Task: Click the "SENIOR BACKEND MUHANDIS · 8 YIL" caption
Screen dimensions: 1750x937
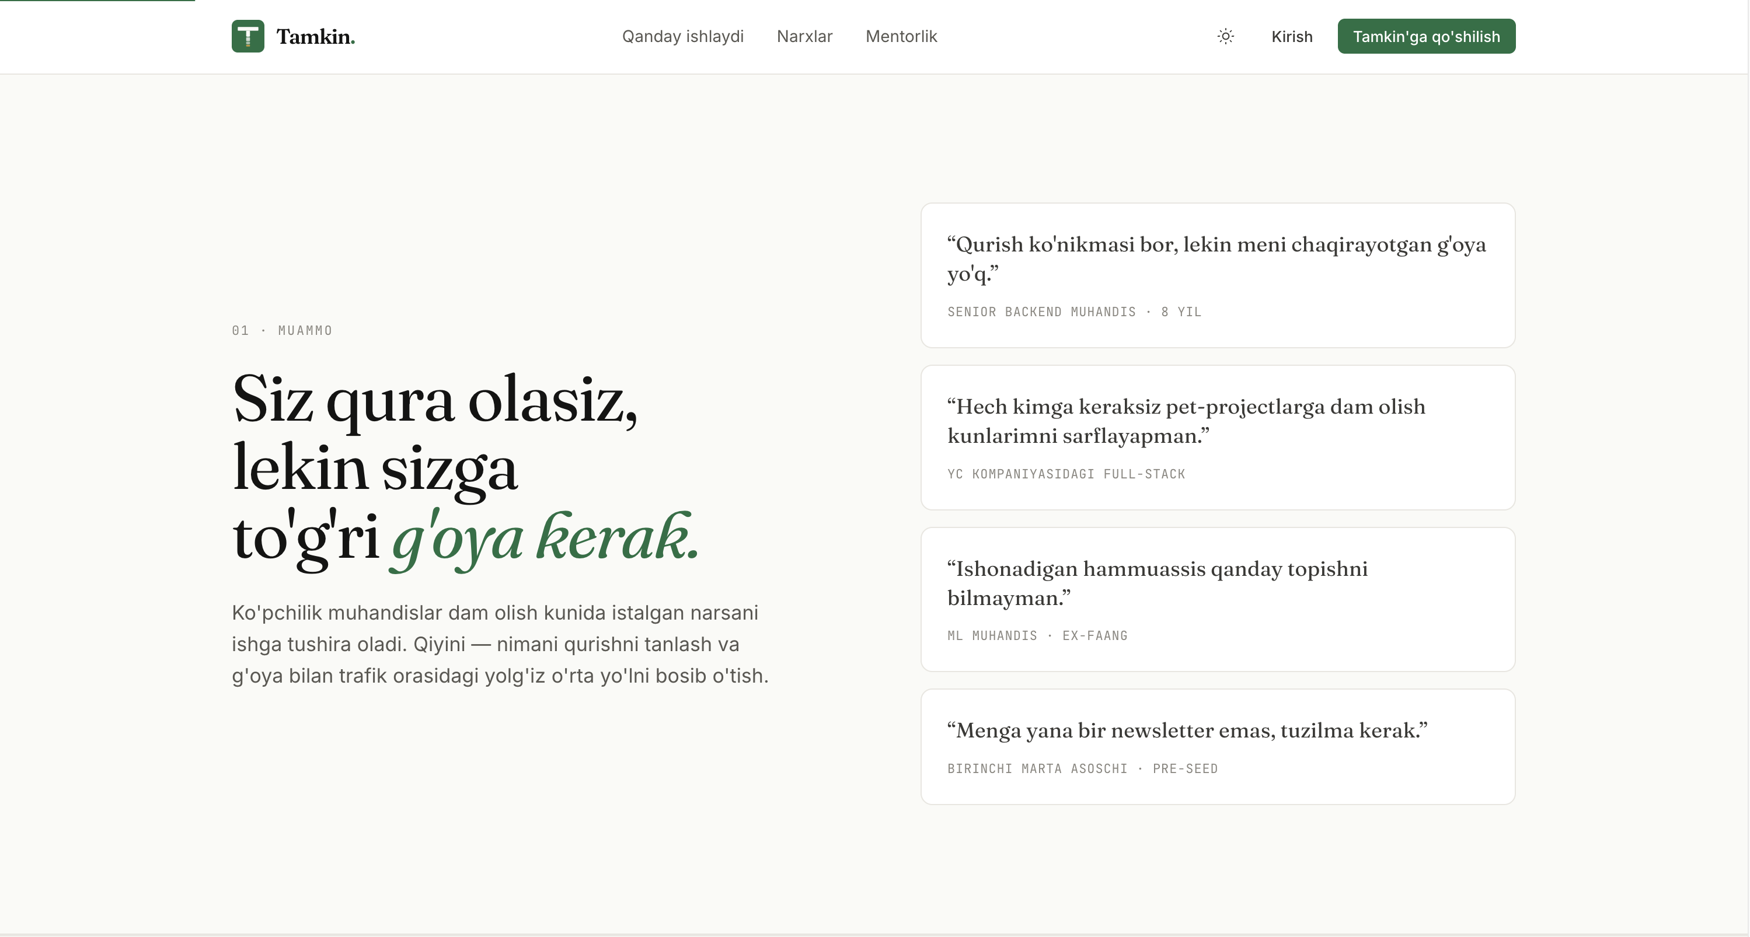Action: pyautogui.click(x=1074, y=312)
